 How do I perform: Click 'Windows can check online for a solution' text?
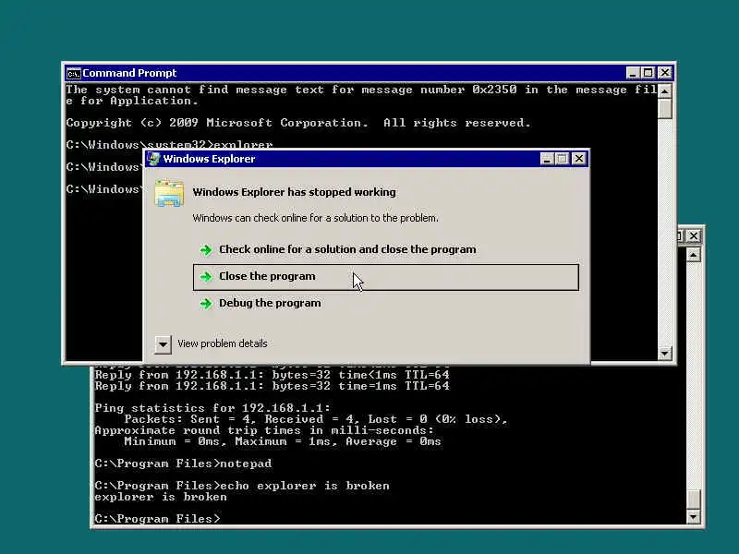[315, 218]
